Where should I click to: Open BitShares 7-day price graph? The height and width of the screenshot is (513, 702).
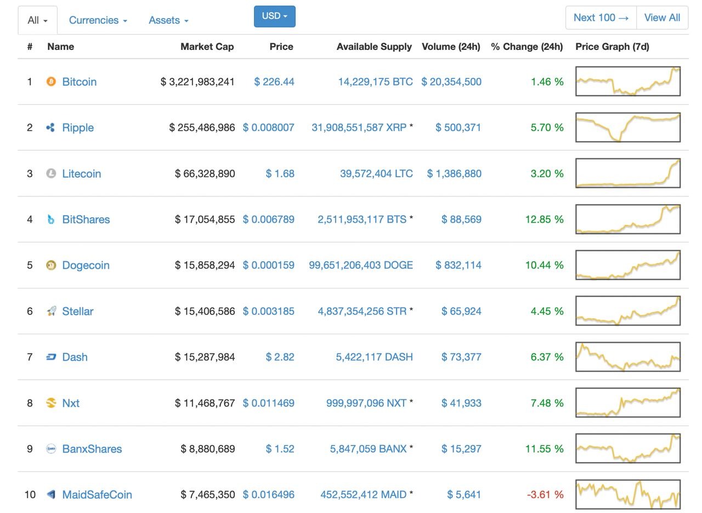pyautogui.click(x=628, y=219)
